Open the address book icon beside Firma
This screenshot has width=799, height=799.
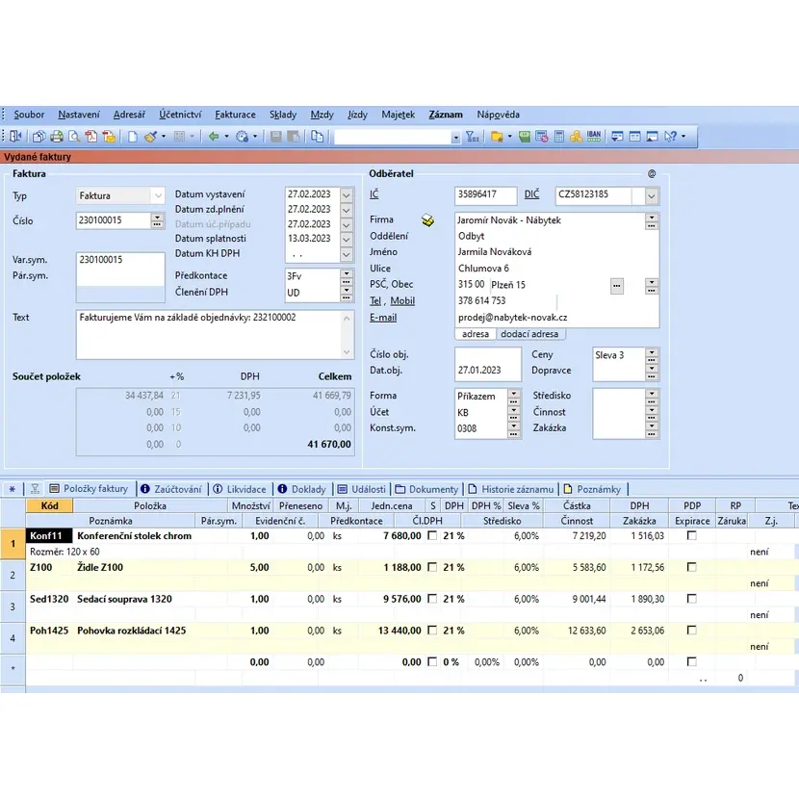tap(428, 220)
